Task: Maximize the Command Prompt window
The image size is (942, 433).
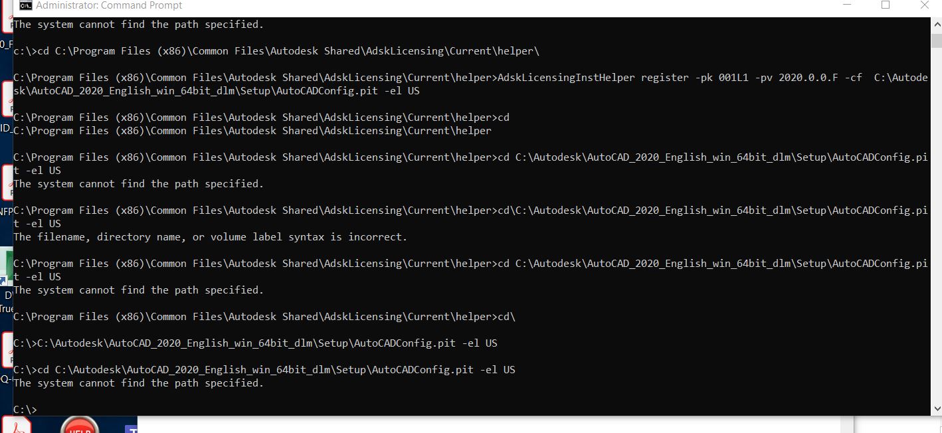Action: (x=885, y=5)
